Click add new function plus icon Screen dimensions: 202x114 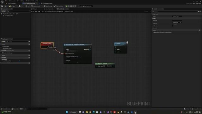[29, 51]
